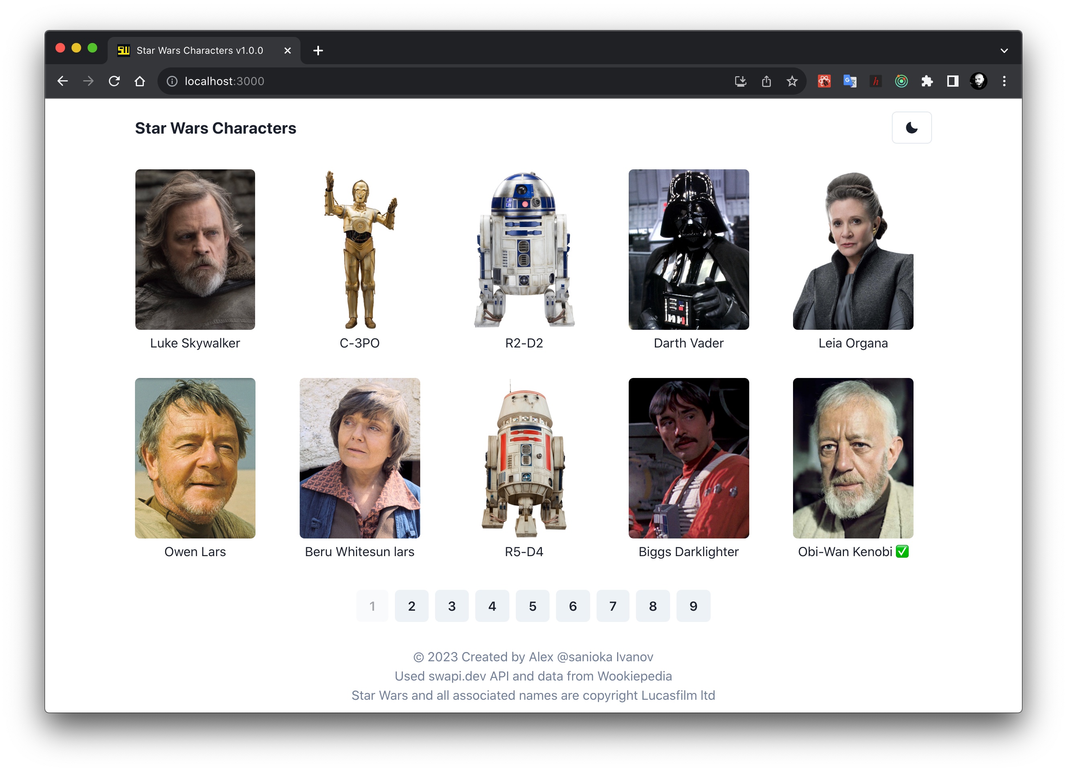Click the browser reload icon

click(x=114, y=81)
